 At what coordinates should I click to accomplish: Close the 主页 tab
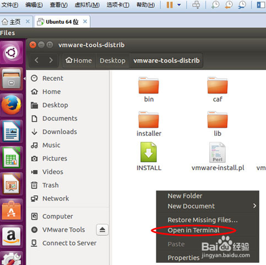coord(28,22)
